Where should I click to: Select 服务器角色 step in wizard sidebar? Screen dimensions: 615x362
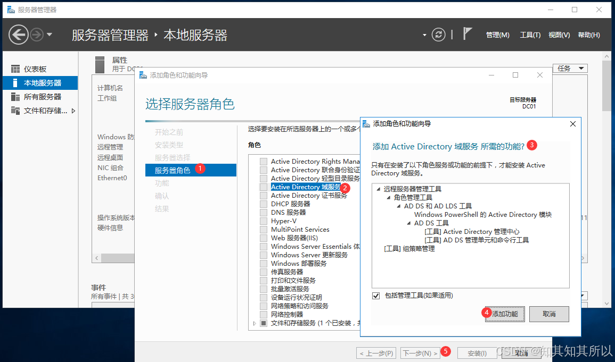(191, 170)
